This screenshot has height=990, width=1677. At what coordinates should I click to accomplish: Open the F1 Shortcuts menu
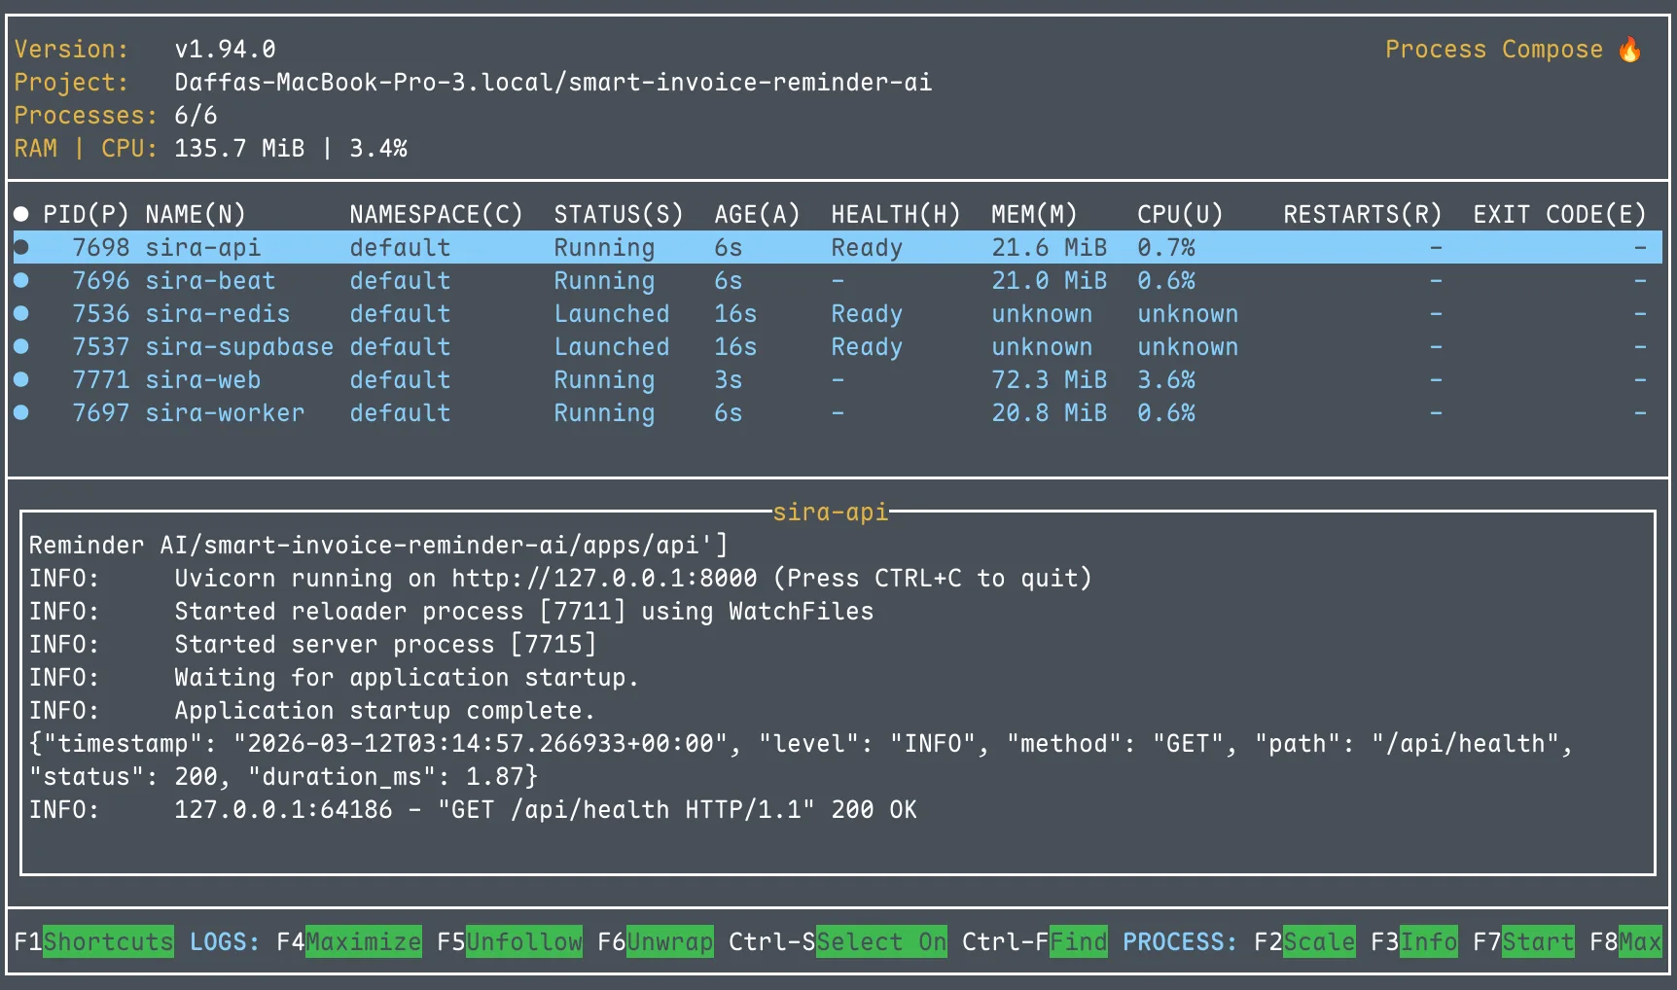point(107,941)
